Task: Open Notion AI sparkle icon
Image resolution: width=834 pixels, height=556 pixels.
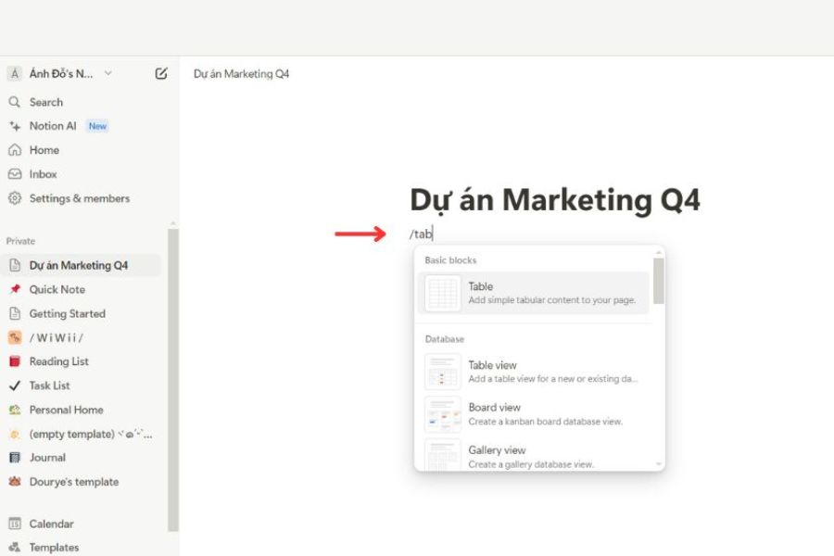Action: pos(15,126)
